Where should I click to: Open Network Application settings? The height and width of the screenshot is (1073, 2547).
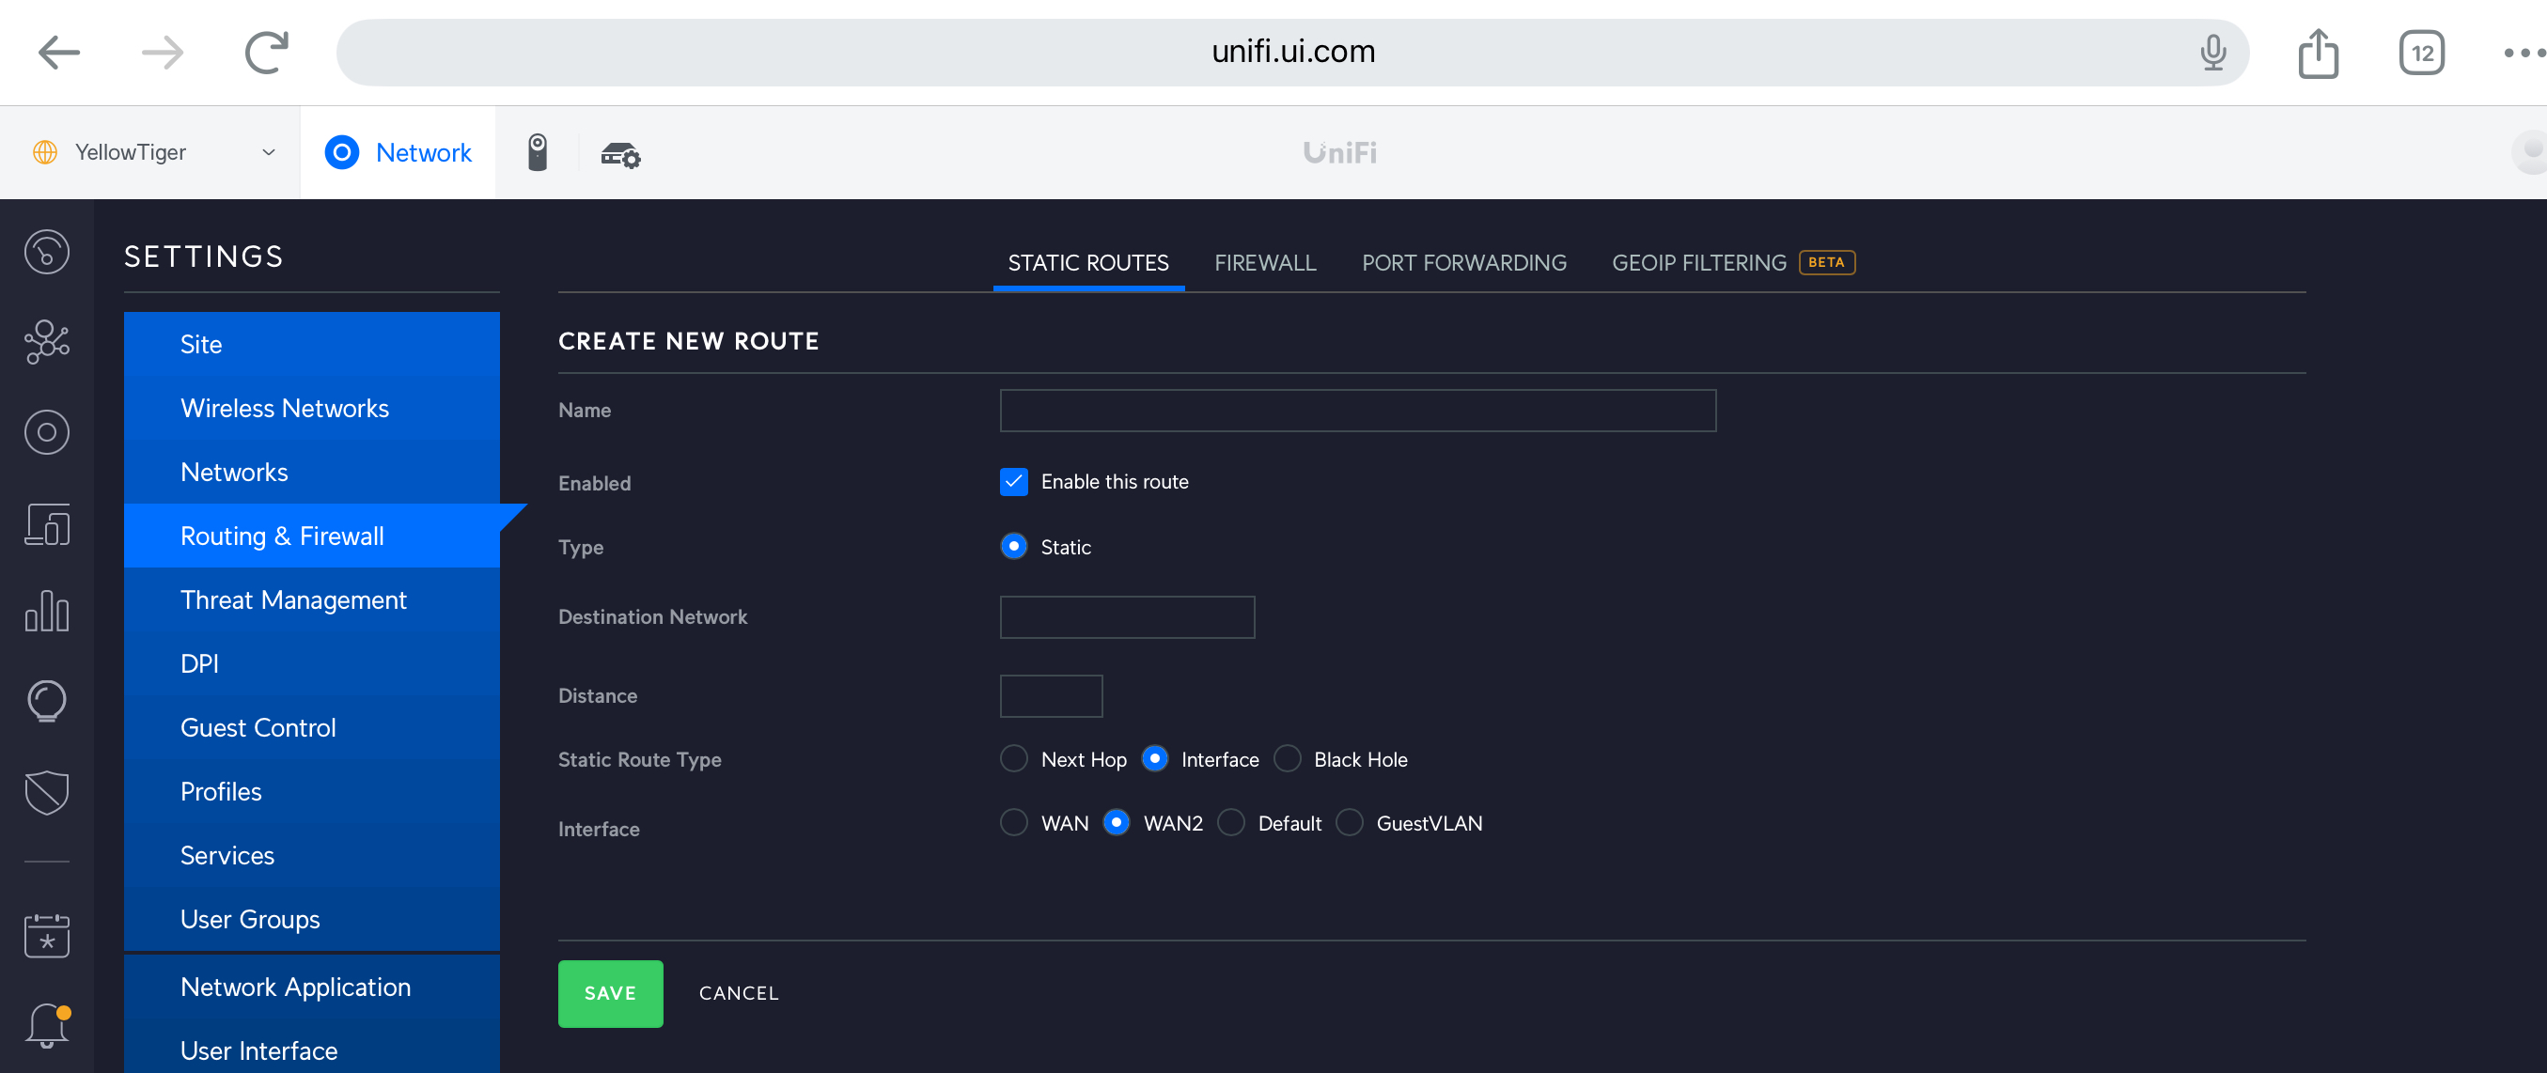point(311,987)
